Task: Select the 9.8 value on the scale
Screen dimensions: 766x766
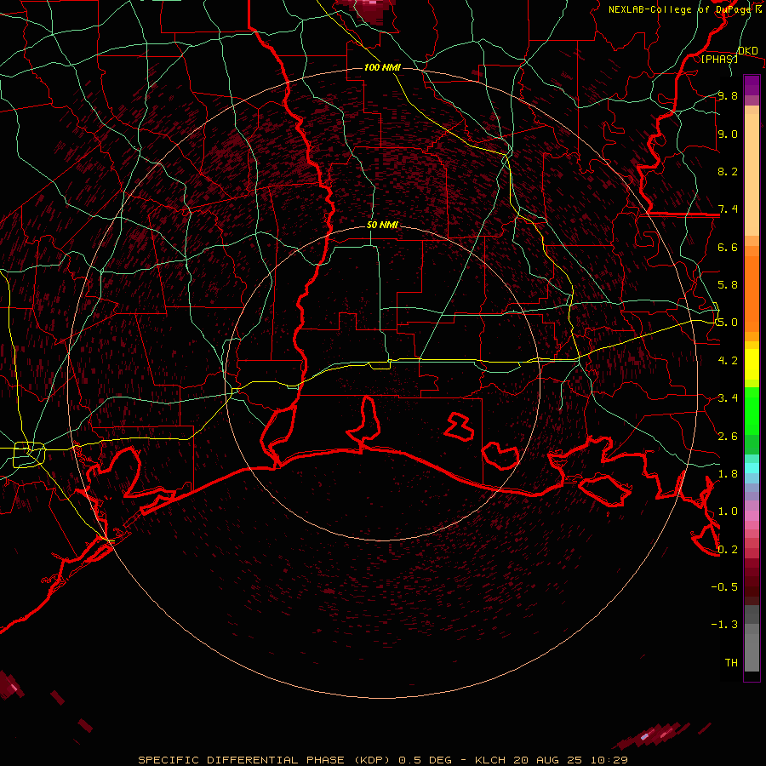Action: pos(728,95)
